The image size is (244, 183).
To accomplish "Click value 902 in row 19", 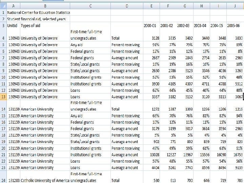I will [x=156, y=142].
